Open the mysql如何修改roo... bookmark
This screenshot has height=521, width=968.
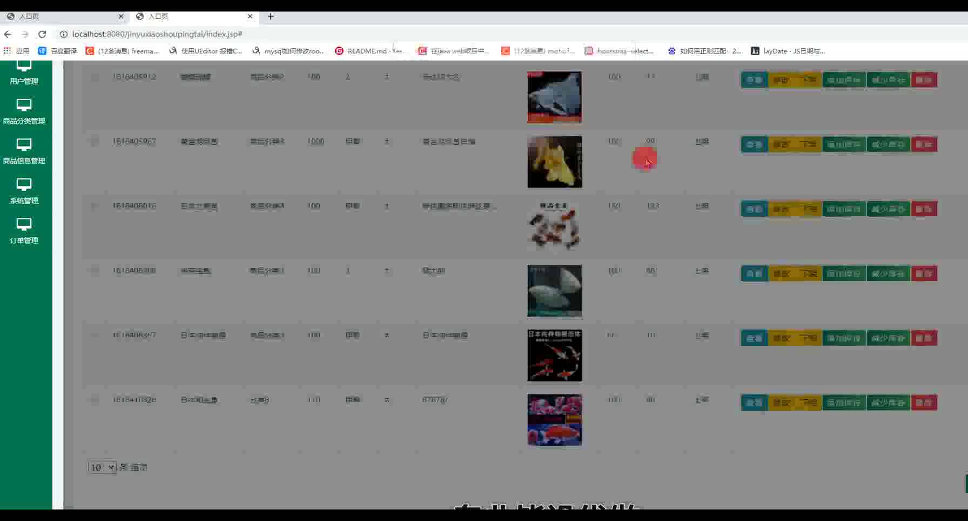[x=288, y=51]
